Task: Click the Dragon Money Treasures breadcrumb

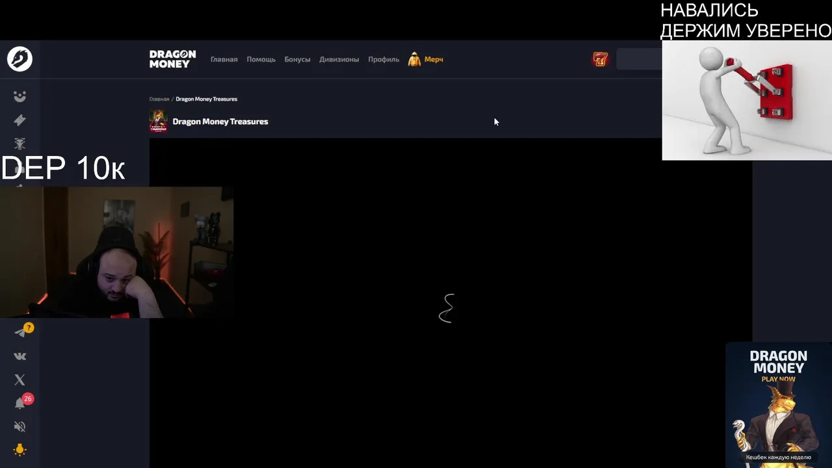Action: coord(206,99)
